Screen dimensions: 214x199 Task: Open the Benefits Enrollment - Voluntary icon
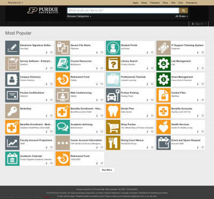click(x=63, y=111)
